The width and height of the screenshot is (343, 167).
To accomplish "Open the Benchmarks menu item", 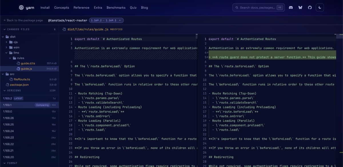I will [116, 8].
